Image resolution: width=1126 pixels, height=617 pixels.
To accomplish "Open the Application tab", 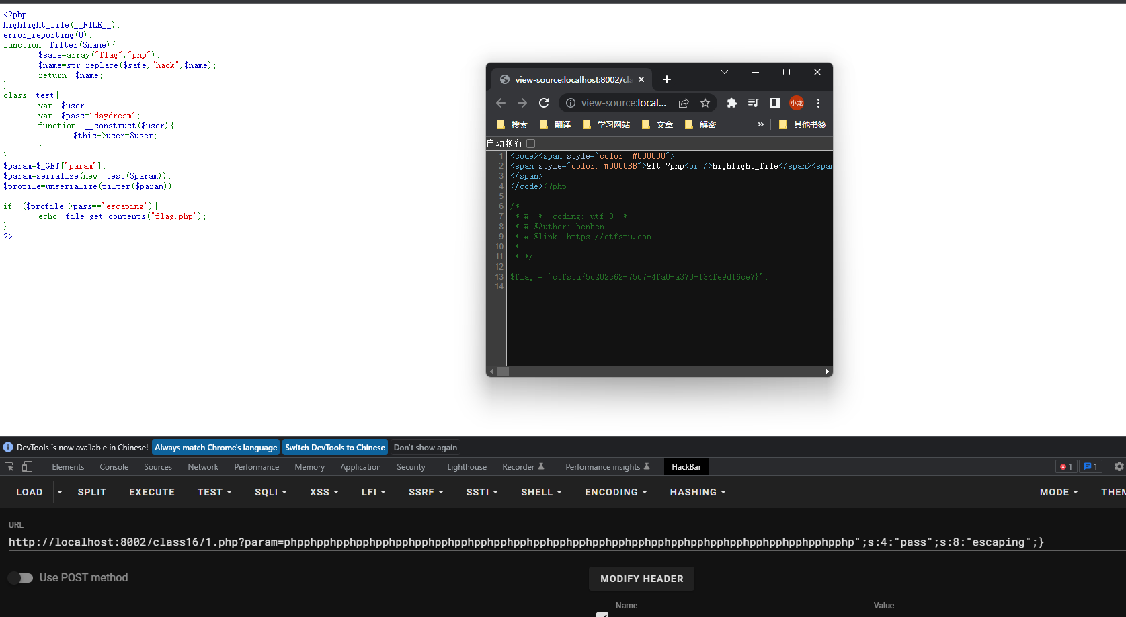I will (360, 467).
